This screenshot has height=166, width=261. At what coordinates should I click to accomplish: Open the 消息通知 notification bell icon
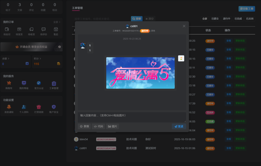coord(9,107)
